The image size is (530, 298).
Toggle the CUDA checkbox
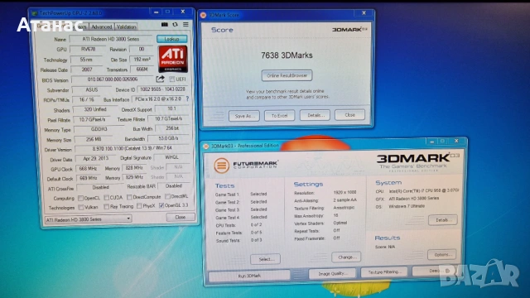pyautogui.click(x=107, y=197)
